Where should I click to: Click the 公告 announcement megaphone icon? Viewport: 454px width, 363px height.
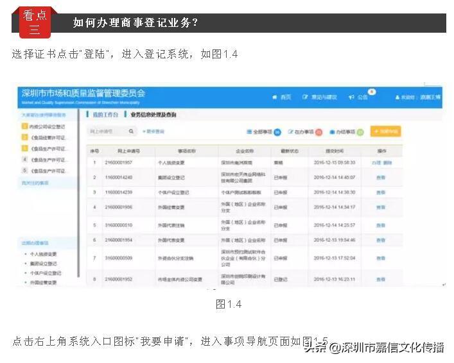pos(351,97)
